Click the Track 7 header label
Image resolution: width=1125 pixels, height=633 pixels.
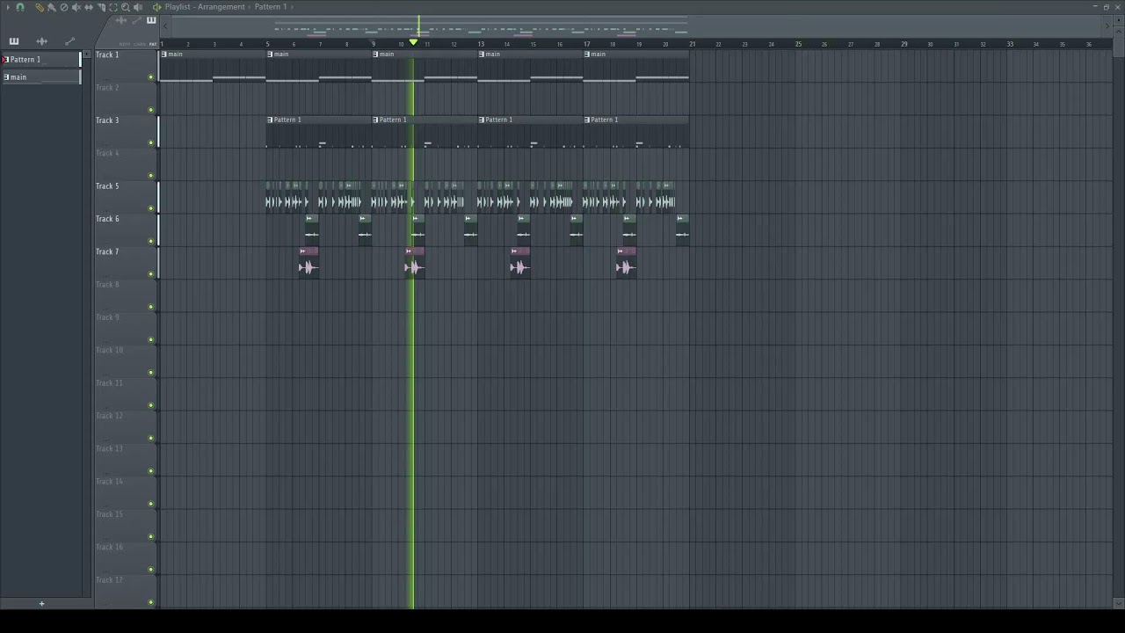click(107, 252)
